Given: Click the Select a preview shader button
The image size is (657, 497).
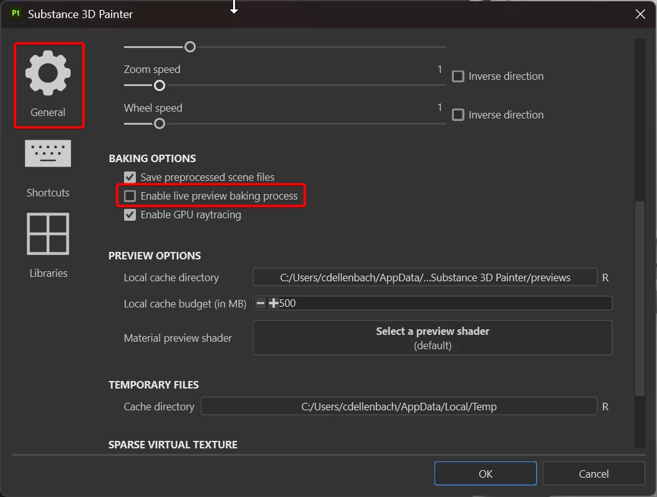Looking at the screenshot, I should pyautogui.click(x=433, y=338).
